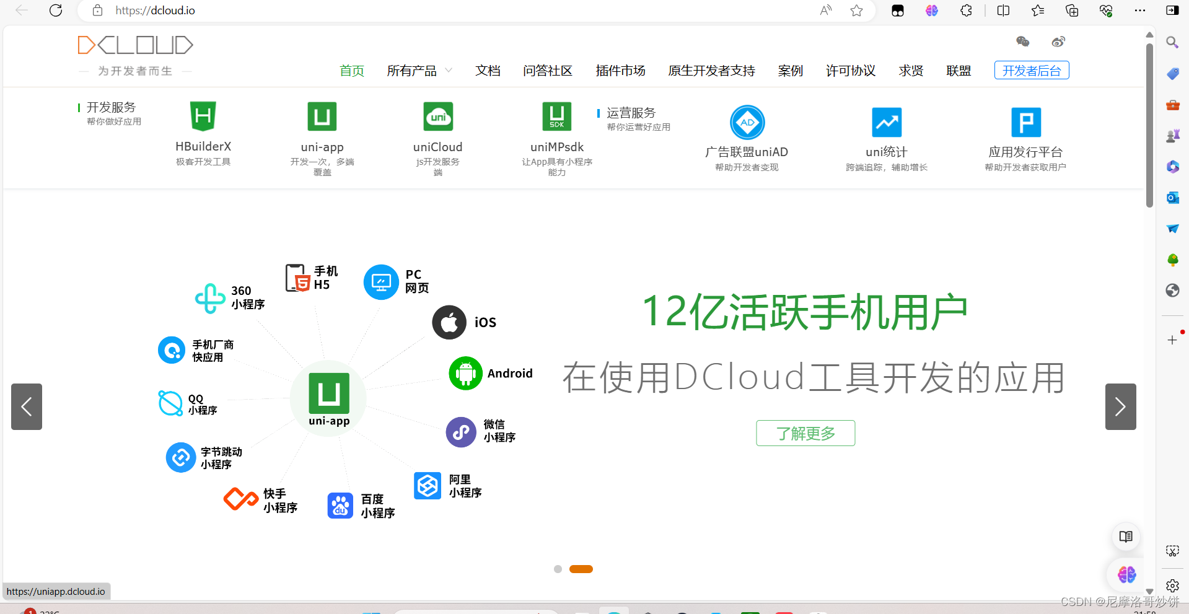This screenshot has height=614, width=1189.
Task: Open the 求贤 menu item
Action: [x=911, y=71]
